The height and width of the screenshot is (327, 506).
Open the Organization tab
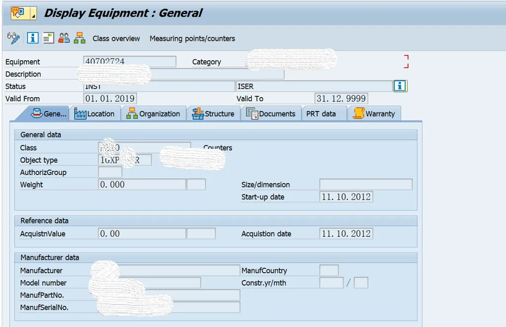click(153, 114)
